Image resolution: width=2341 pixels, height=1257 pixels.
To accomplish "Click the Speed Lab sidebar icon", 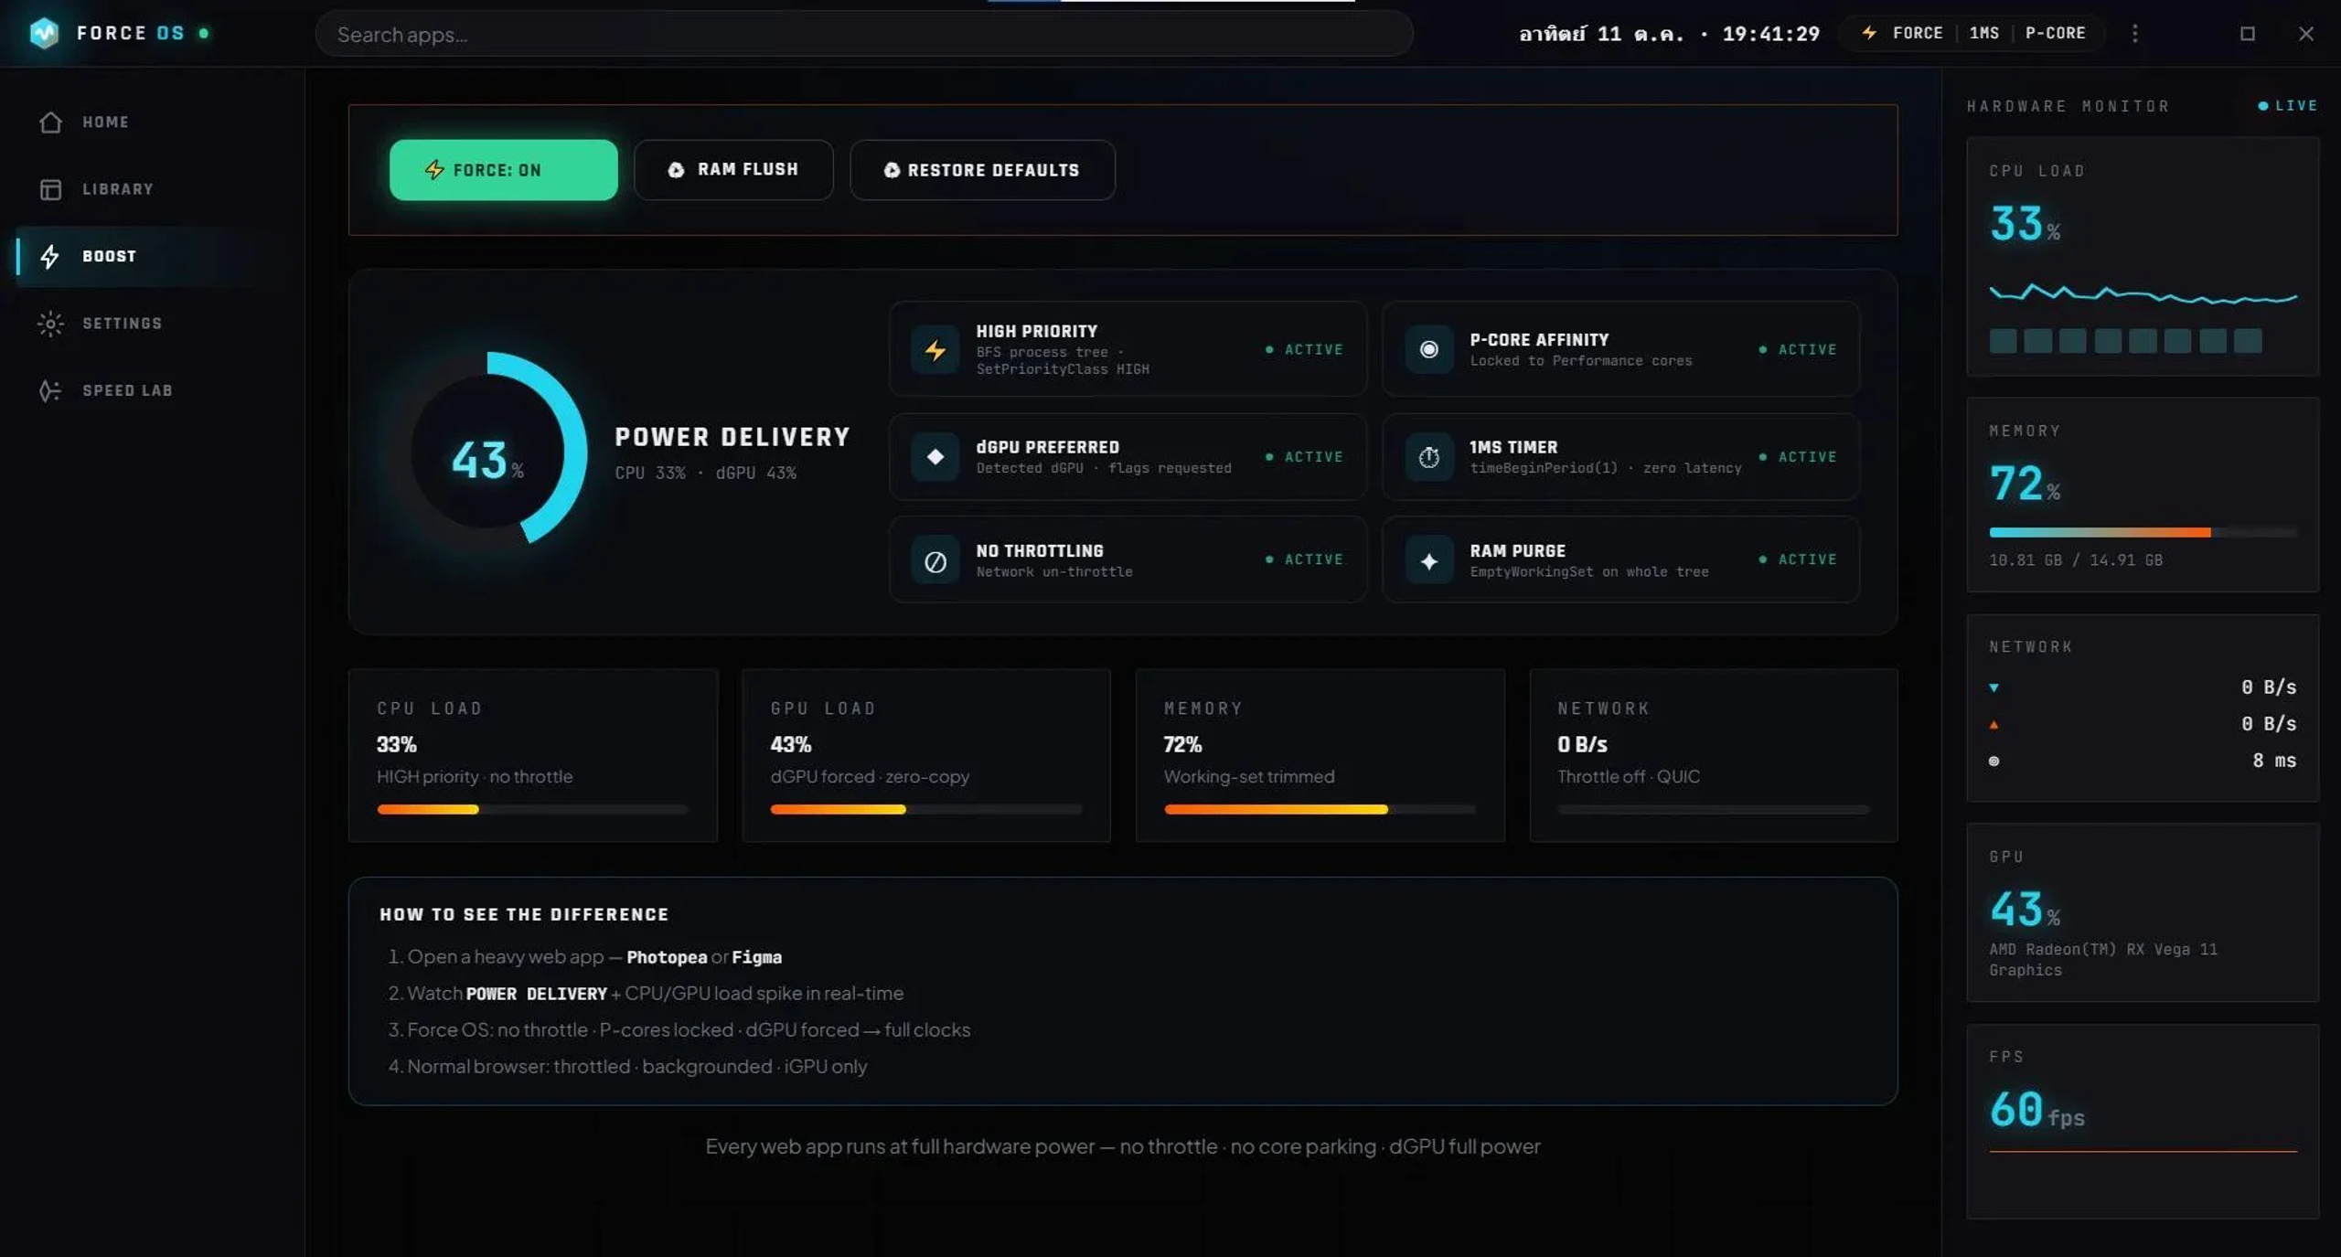I will coord(50,390).
